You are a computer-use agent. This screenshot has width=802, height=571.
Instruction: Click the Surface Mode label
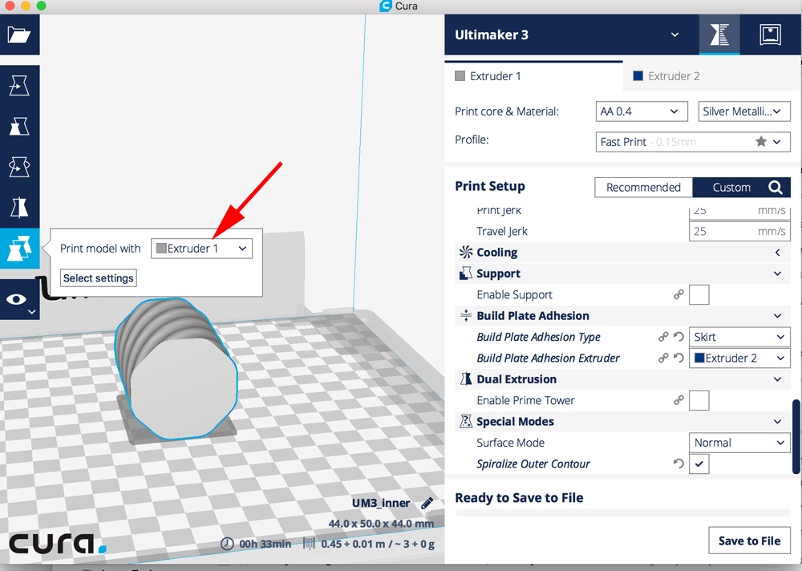click(510, 443)
